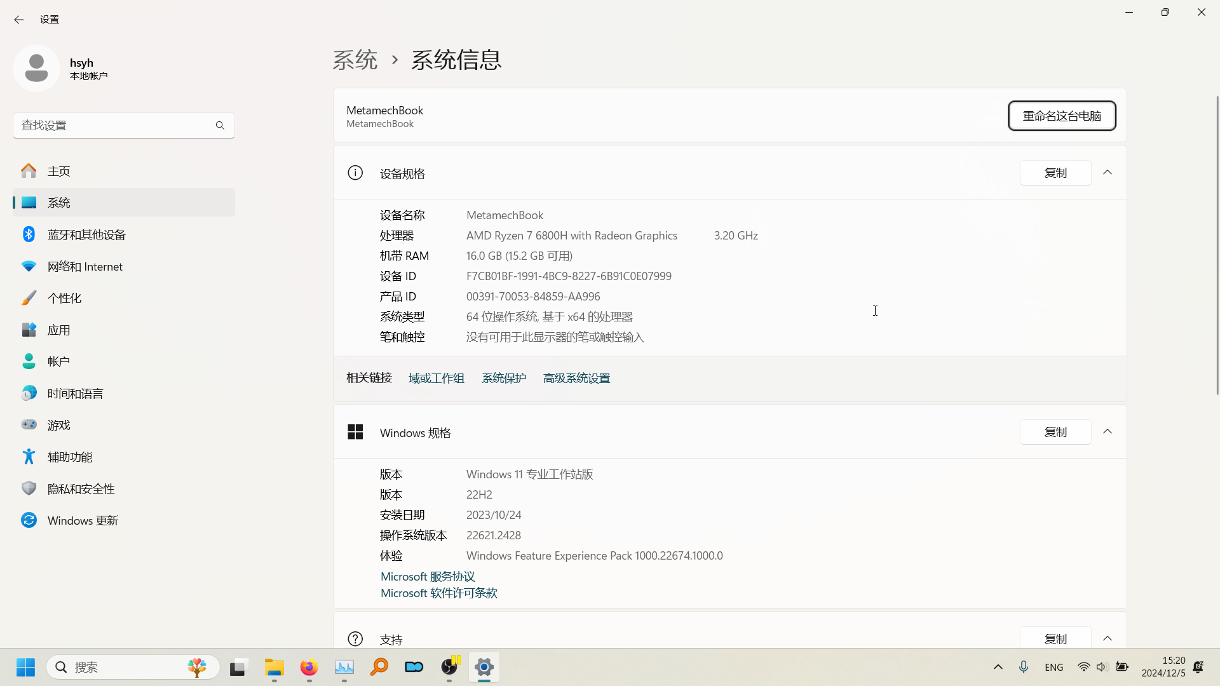
Task: Open 网络和 Internet settings
Action: 124,266
